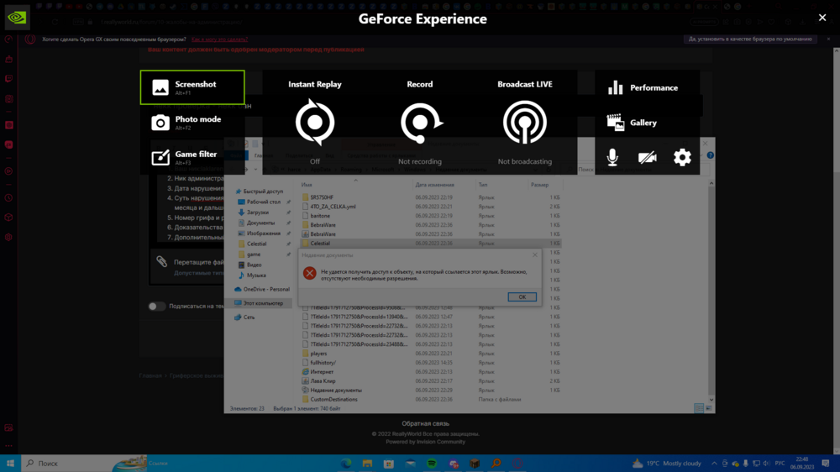Select game folder in Explorer sidebar

pyautogui.click(x=254, y=254)
